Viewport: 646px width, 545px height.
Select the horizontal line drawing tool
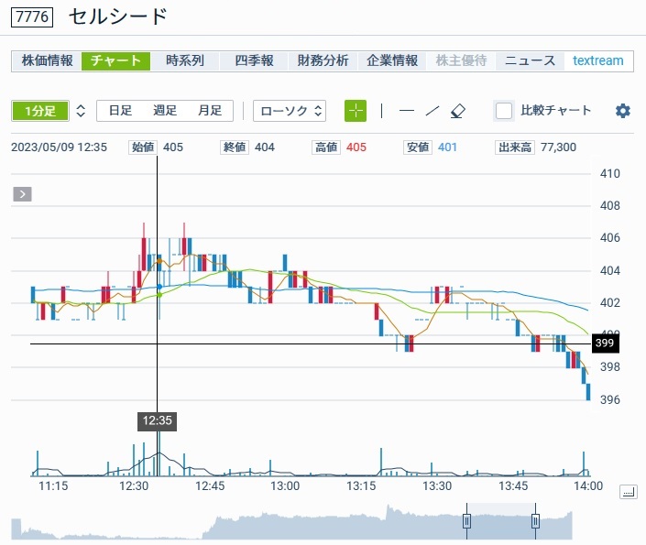407,111
